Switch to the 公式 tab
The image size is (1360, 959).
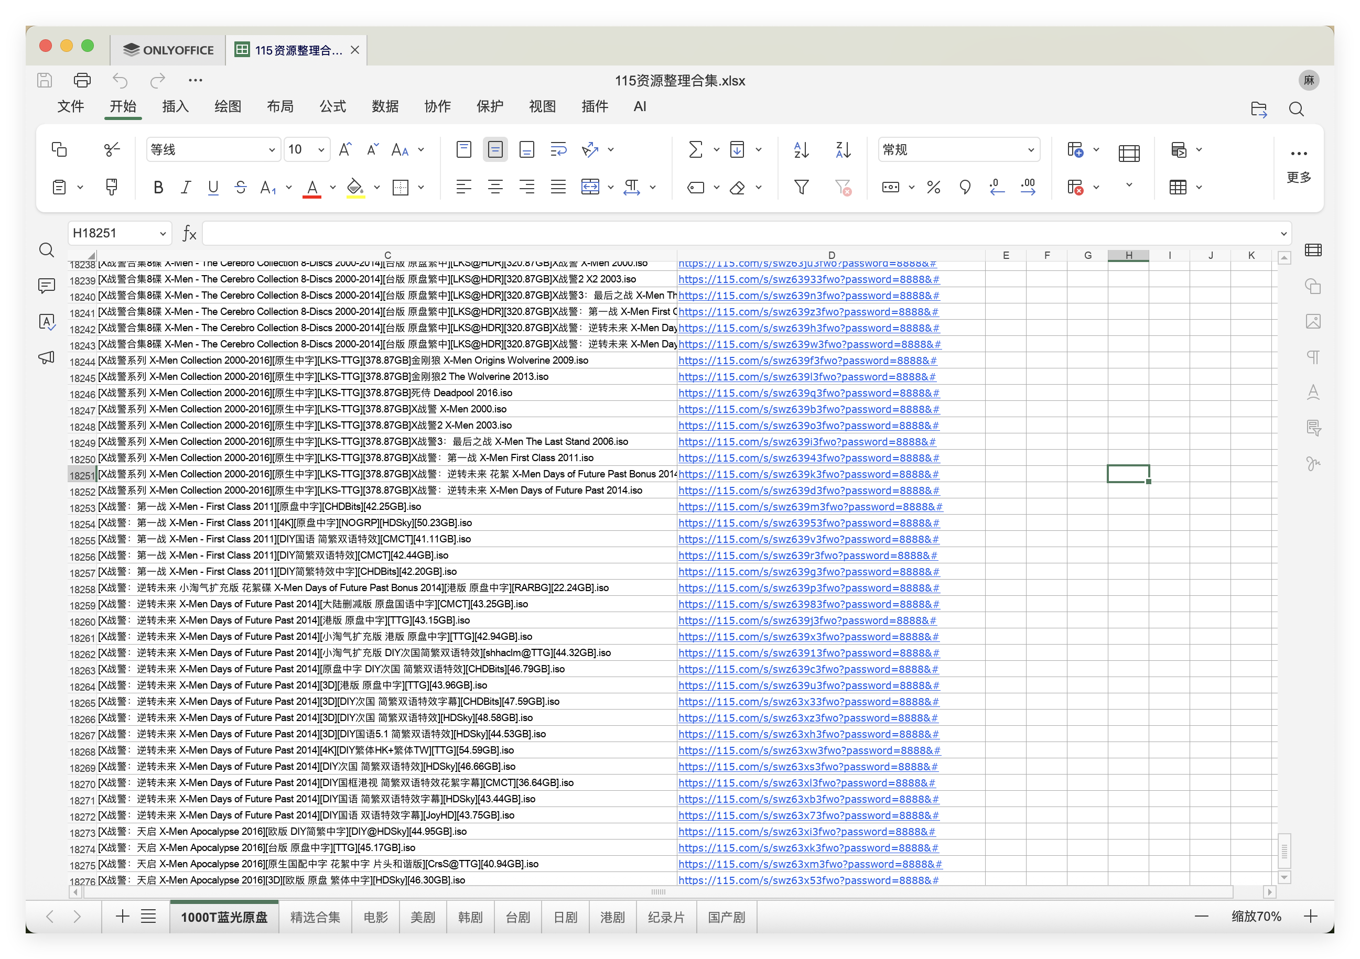coord(332,106)
